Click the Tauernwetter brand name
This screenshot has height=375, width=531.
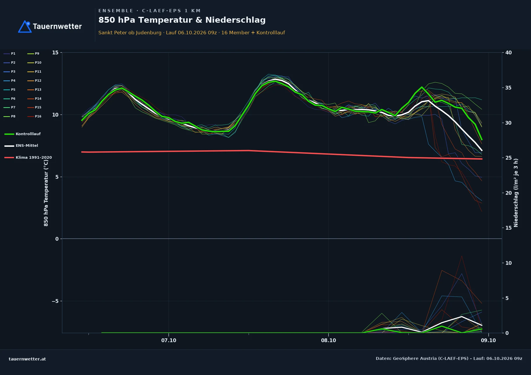[x=57, y=26]
